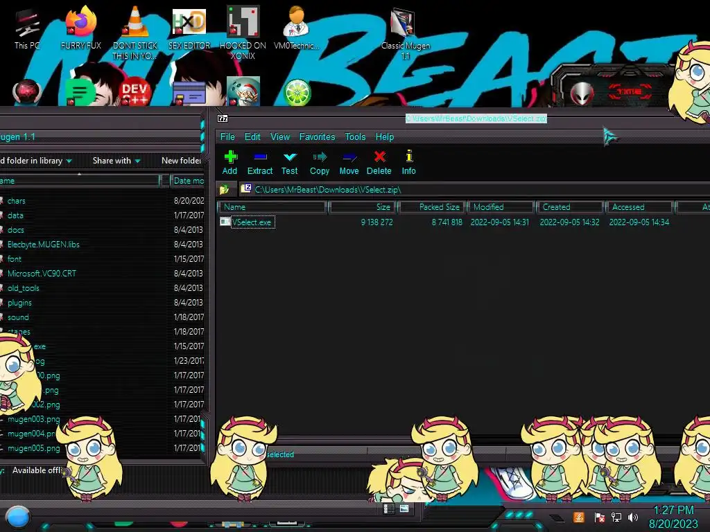Launch HOOKED ON XONIX game shortcut

tap(243, 33)
